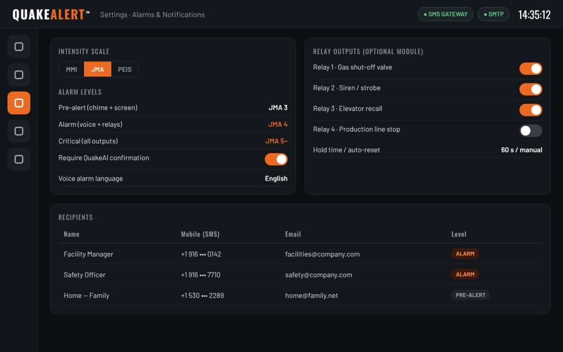The image size is (563, 352).
Task: Click the home@family.net email
Action: click(312, 295)
